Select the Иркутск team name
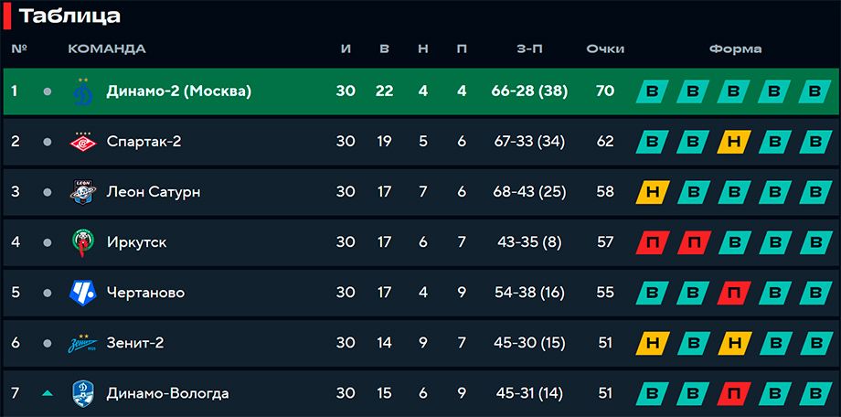This screenshot has height=417, width=841. 136,242
